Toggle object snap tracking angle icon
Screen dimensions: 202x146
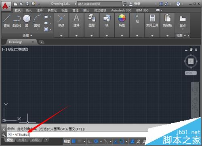coord(116,142)
